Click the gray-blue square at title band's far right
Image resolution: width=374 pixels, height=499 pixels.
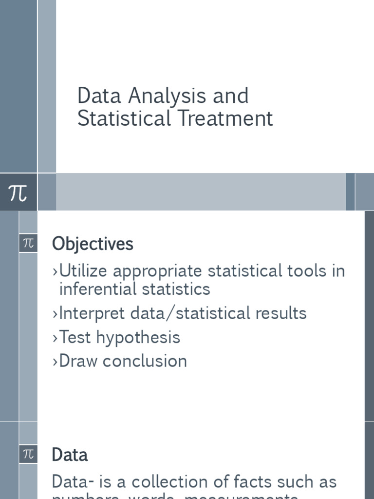click(365, 192)
